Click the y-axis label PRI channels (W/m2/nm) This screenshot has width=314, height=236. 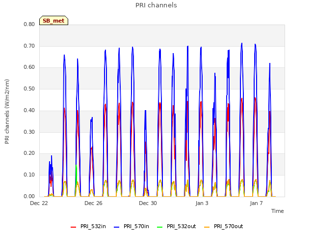(7, 112)
